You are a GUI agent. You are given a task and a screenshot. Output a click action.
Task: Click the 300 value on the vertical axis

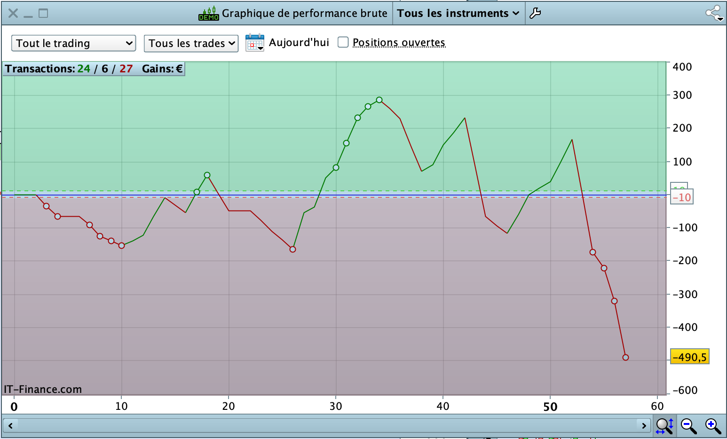tap(682, 95)
